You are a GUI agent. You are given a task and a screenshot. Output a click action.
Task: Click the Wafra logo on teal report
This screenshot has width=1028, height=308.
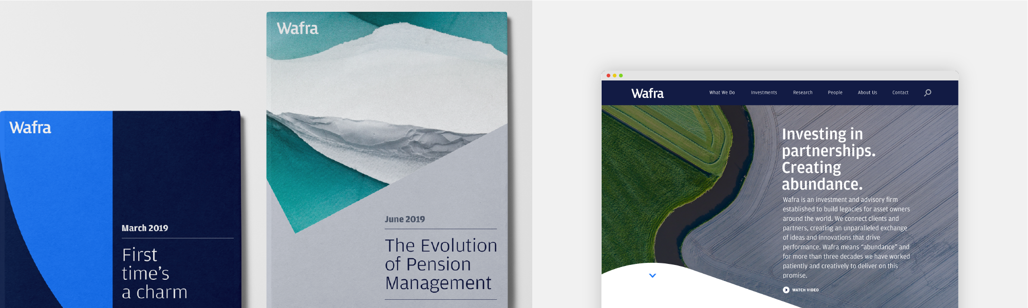(x=297, y=28)
